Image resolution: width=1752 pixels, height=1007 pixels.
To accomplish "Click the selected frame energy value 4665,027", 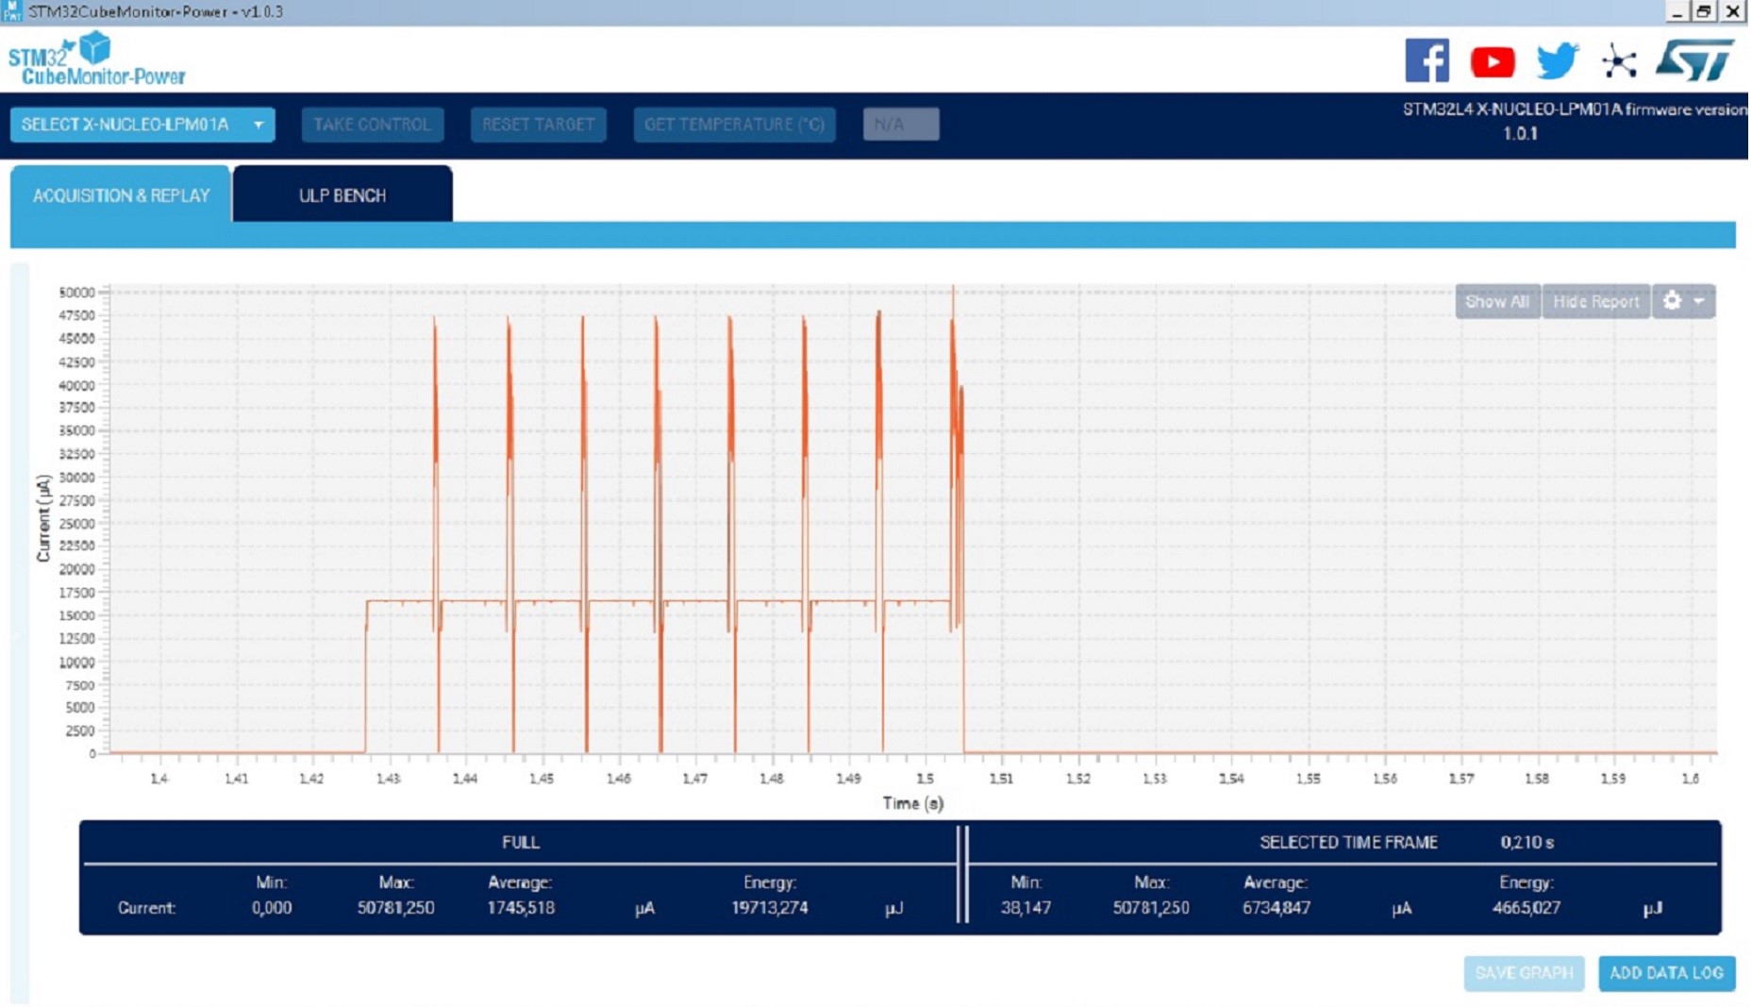I will 1526,908.
